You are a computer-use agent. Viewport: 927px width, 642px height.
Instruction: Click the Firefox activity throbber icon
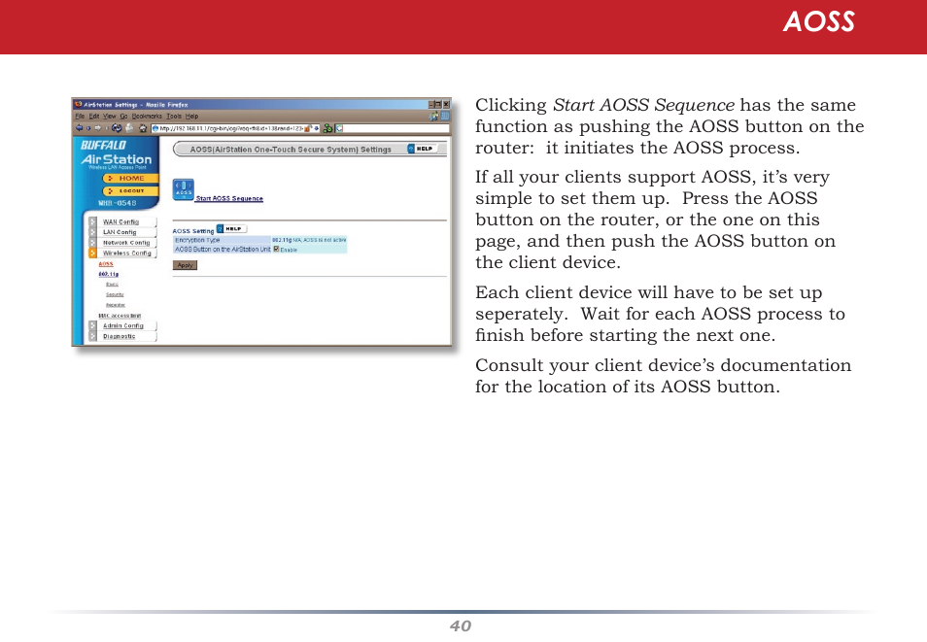pos(445,117)
